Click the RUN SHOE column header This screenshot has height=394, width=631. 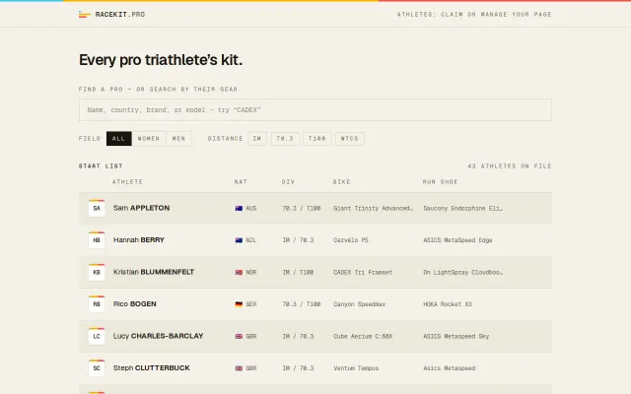441,181
